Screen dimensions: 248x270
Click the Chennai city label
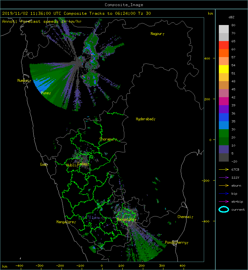point(184,217)
